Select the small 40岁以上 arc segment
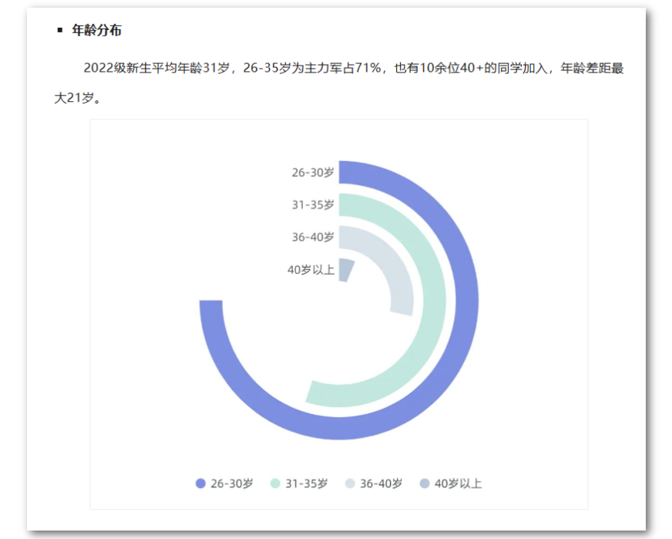Viewport: 672px width, 539px height. pyautogui.click(x=346, y=270)
